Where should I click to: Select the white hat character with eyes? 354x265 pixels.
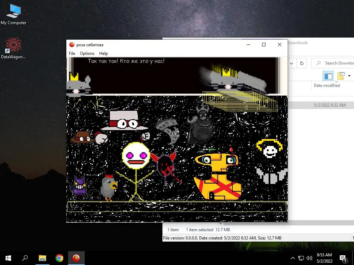pos(124,120)
